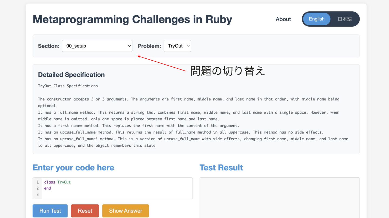389x218 pixels.
Task: Click empty line 3 of the code editor
Action: pos(108,195)
